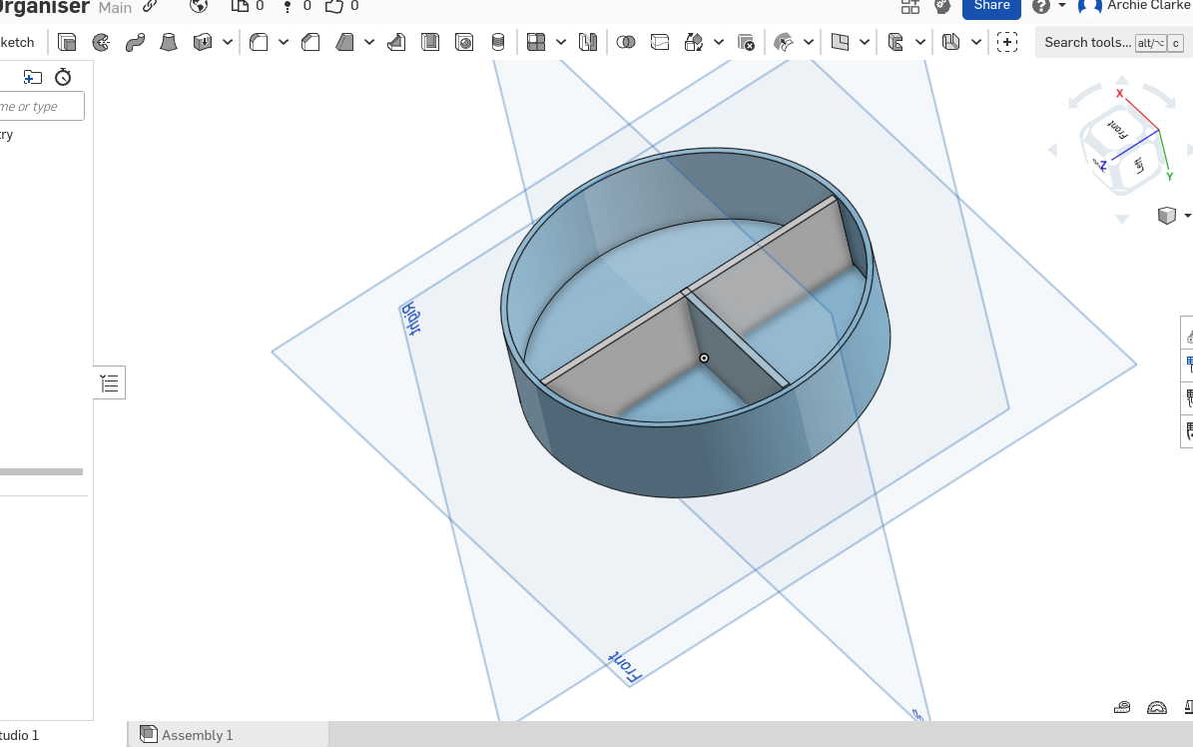Select the Thicken tool
Viewport: 1193px width, 747px height.
203,42
